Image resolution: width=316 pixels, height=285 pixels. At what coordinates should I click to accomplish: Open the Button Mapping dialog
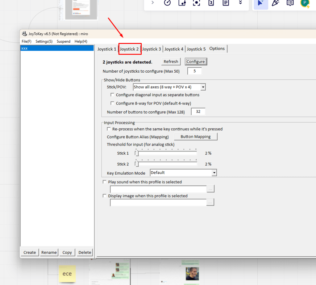(x=195, y=137)
